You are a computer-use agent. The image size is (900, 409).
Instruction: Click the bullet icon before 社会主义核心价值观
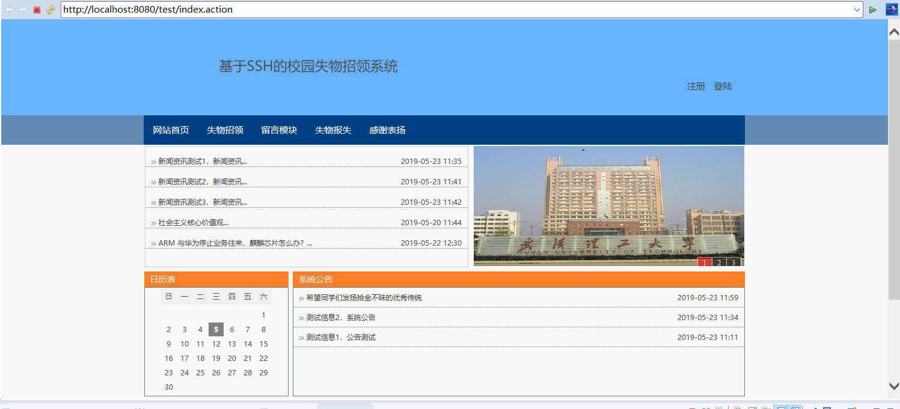153,223
